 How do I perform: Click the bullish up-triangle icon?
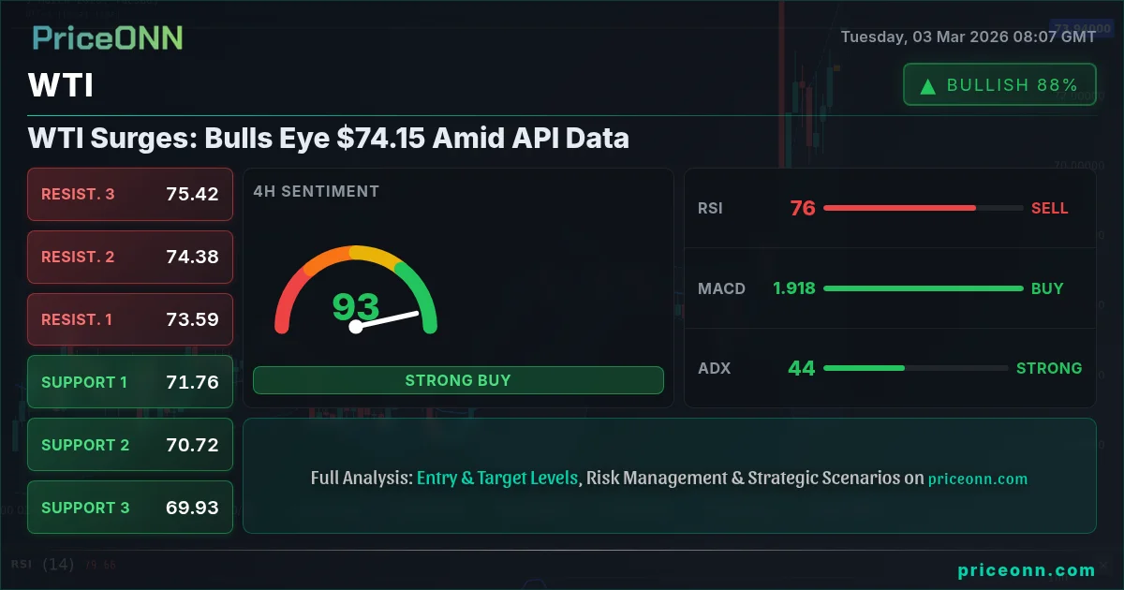point(927,86)
